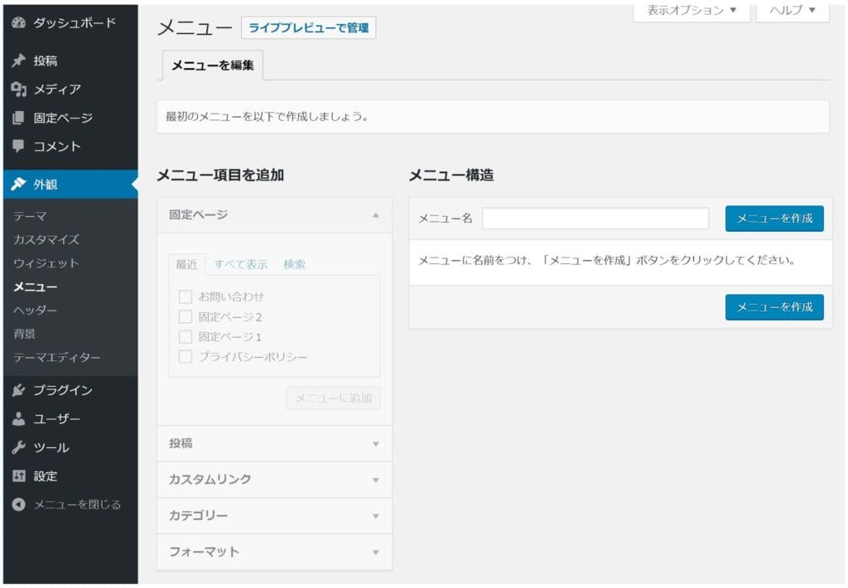Select the メニューを編集 tab
The image size is (848, 588).
(x=213, y=65)
